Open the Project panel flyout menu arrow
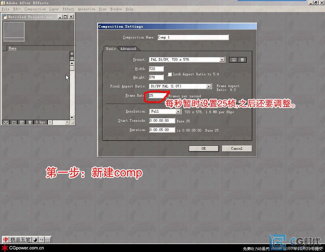325x252 pixels. coord(72,54)
